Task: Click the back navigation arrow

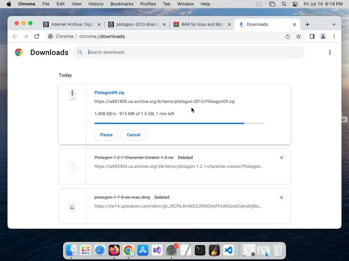Action: click(15, 36)
